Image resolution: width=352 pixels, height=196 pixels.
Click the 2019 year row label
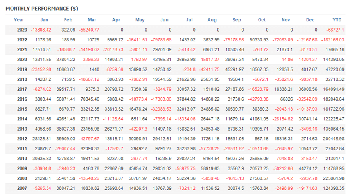click(x=22, y=70)
